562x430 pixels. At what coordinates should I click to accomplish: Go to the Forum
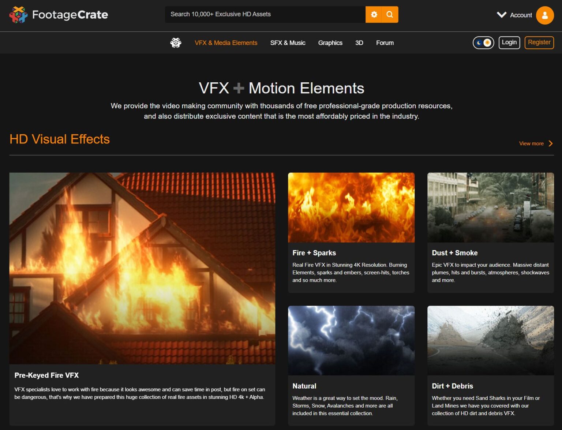coord(385,43)
